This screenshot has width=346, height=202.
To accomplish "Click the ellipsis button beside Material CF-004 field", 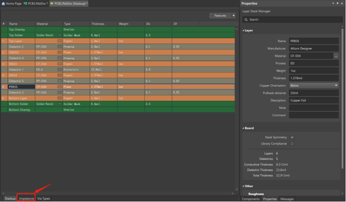I will click(336, 56).
